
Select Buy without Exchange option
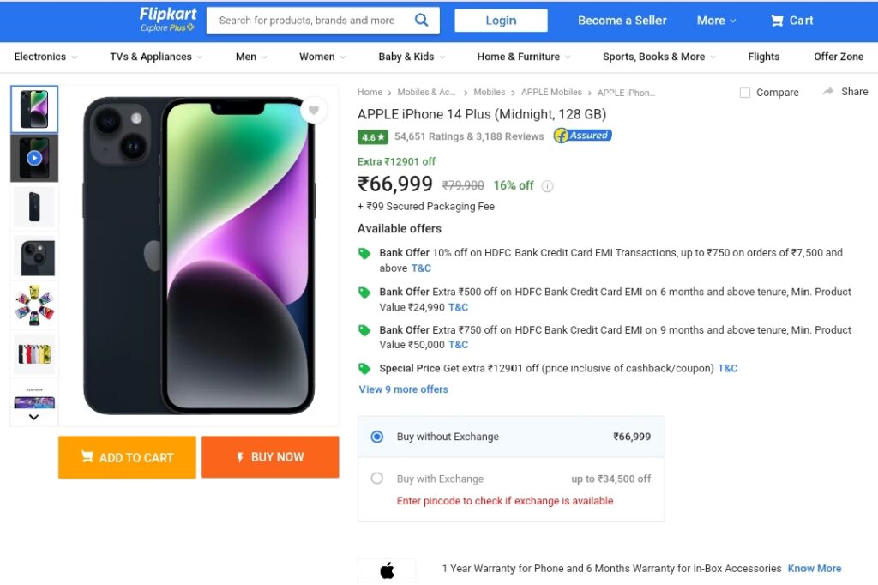click(377, 437)
